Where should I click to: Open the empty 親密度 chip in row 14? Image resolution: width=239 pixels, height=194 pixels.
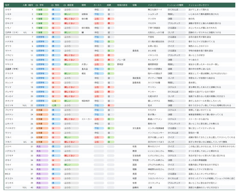tap(71, 69)
